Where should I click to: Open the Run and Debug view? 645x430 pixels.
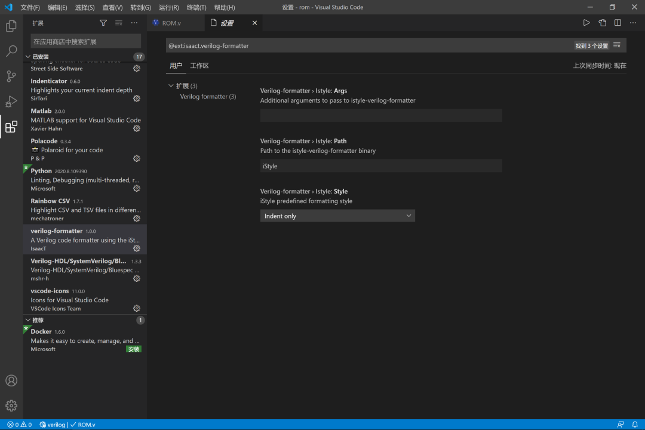11,101
